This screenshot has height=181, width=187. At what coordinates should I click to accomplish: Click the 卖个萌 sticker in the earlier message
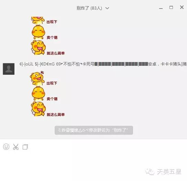pyautogui.click(x=45, y=32)
